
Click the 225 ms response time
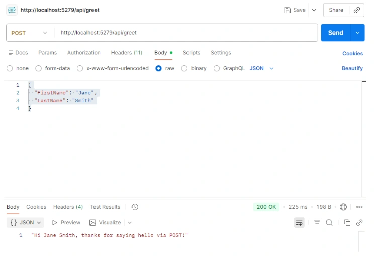coord(298,207)
